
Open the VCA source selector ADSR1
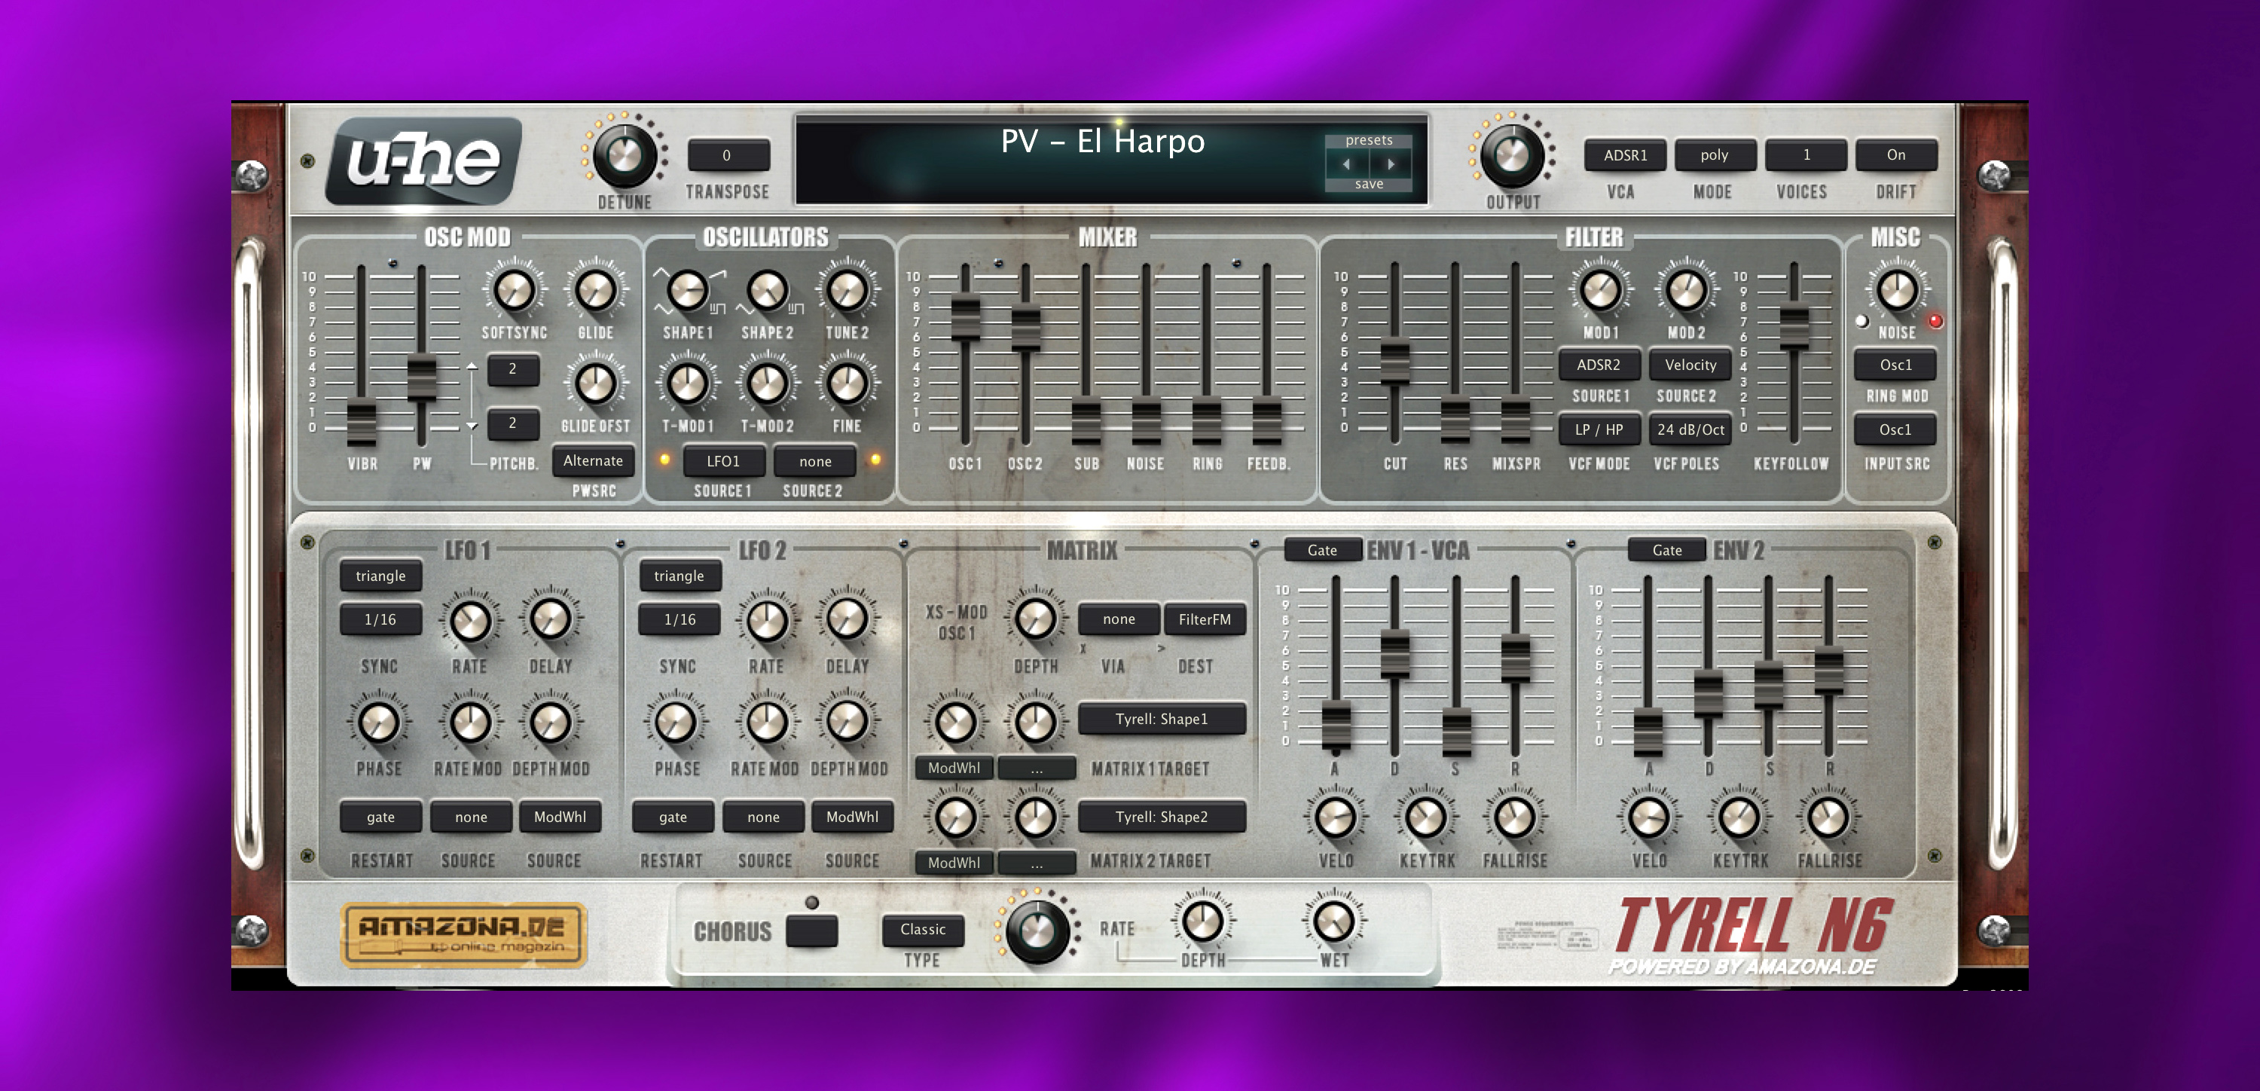pos(1625,155)
